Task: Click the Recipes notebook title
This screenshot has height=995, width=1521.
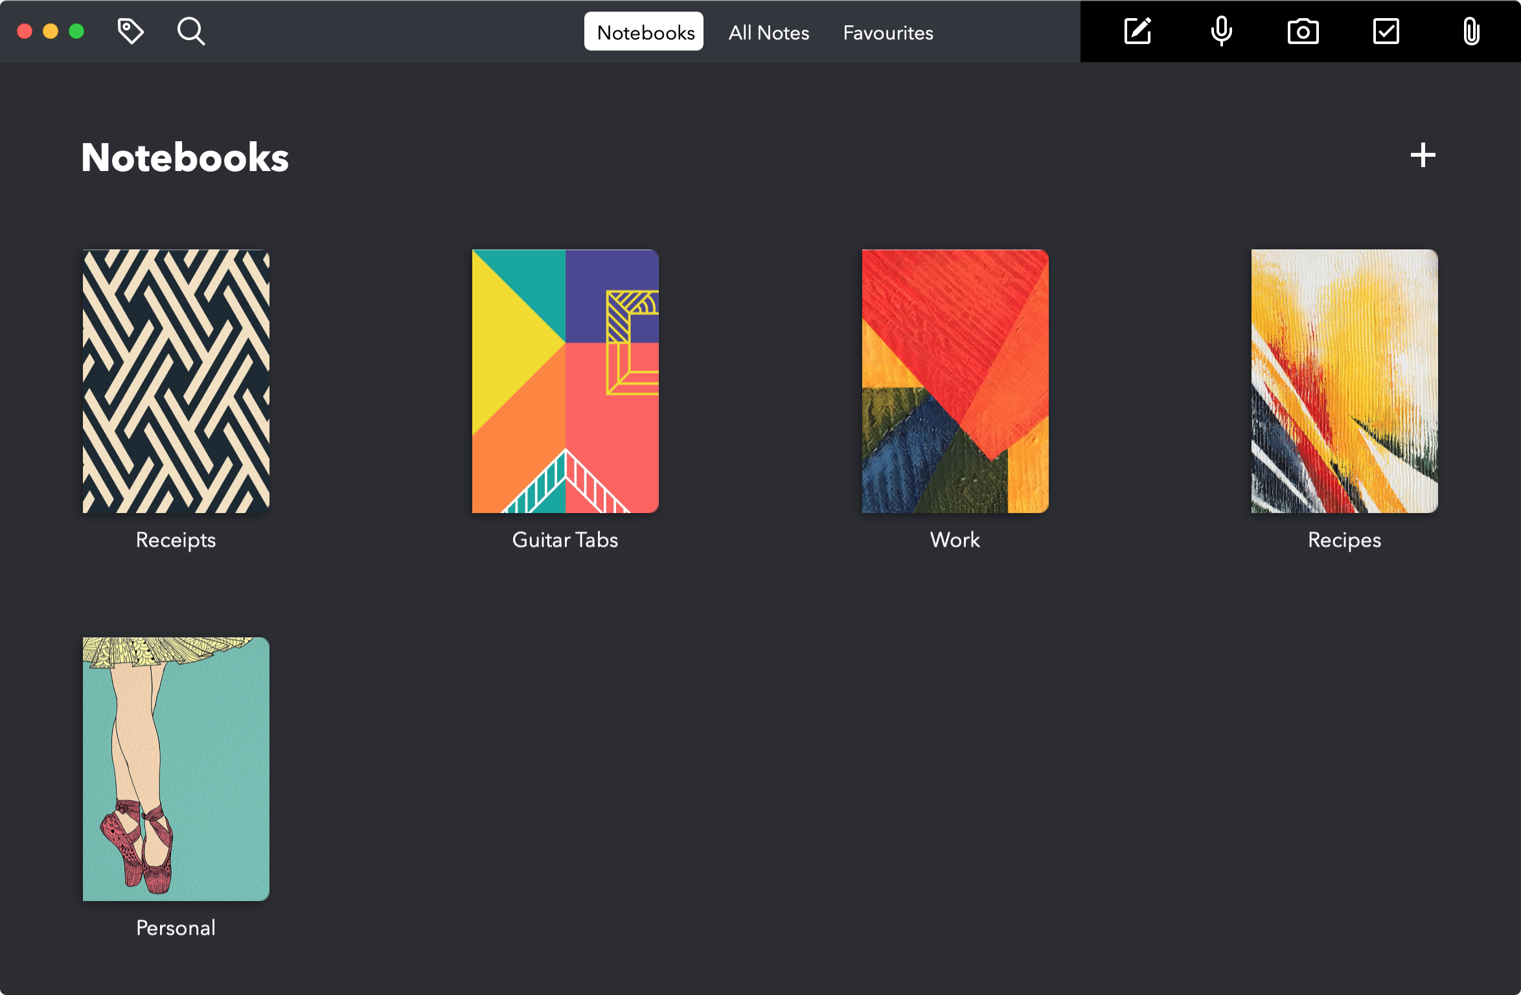Action: [x=1344, y=540]
